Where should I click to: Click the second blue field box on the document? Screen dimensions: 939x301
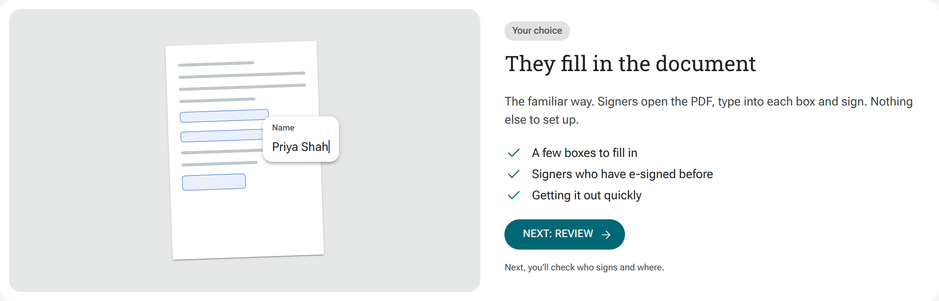click(x=222, y=136)
